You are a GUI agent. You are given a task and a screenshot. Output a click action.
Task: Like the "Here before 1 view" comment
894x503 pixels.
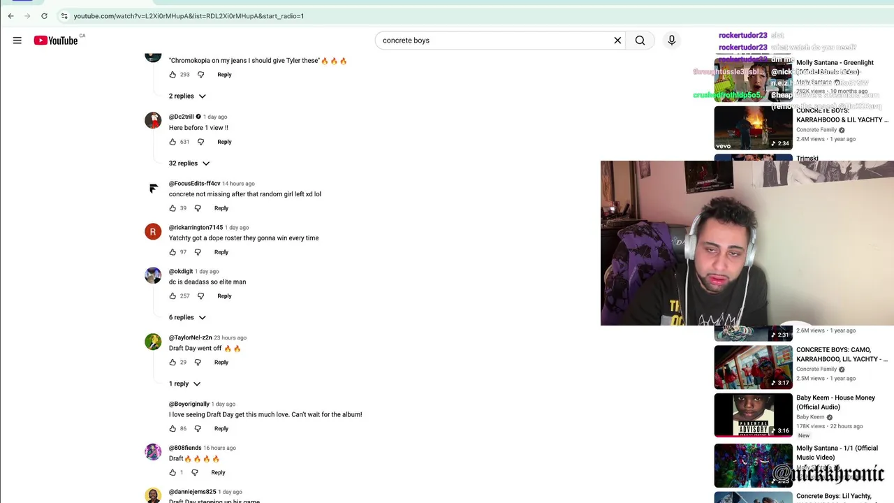click(173, 142)
